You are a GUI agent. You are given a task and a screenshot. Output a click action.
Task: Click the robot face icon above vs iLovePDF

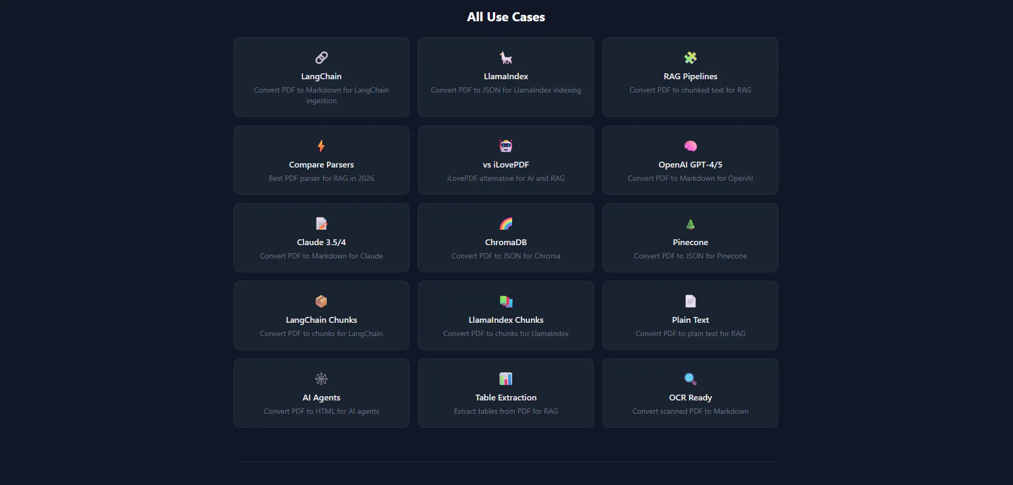(x=506, y=146)
